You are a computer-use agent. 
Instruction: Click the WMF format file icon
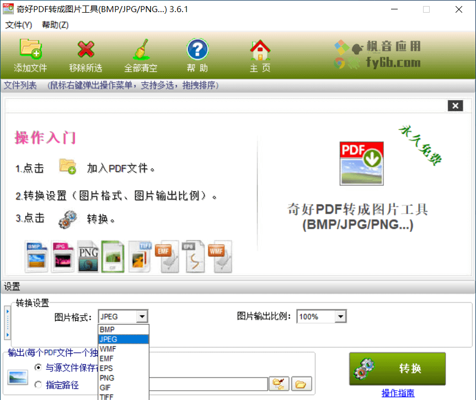[220, 257]
